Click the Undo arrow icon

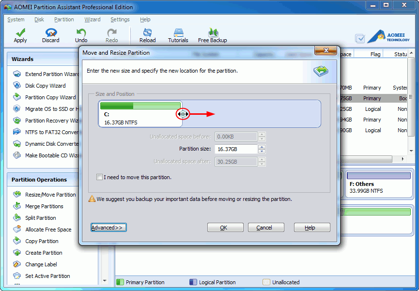81,32
